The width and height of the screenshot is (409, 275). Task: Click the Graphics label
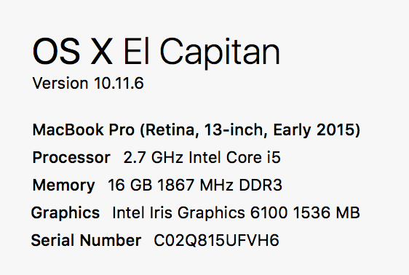coord(65,213)
